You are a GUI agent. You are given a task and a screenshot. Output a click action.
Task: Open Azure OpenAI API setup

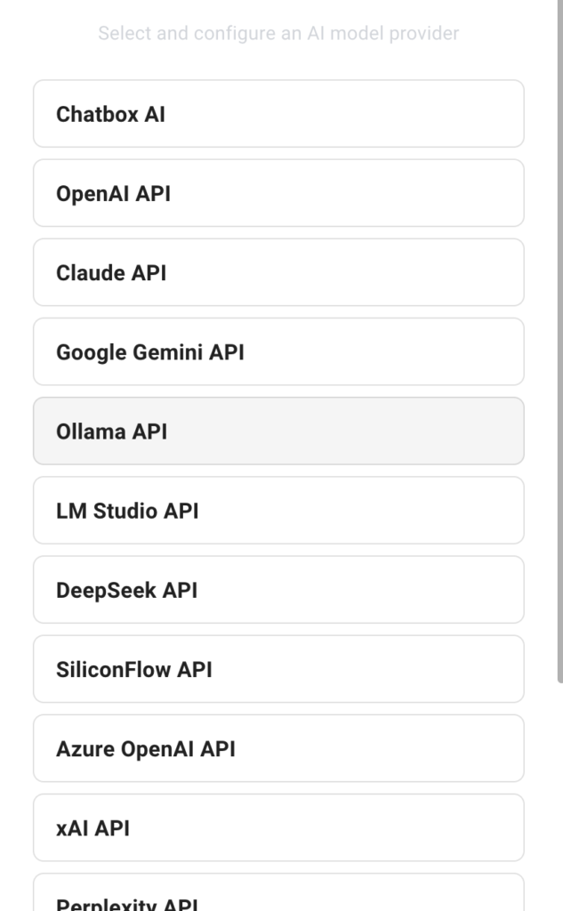coord(278,748)
